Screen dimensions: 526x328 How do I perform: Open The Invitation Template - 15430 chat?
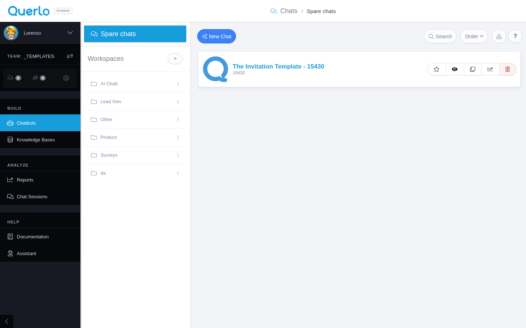click(x=278, y=66)
